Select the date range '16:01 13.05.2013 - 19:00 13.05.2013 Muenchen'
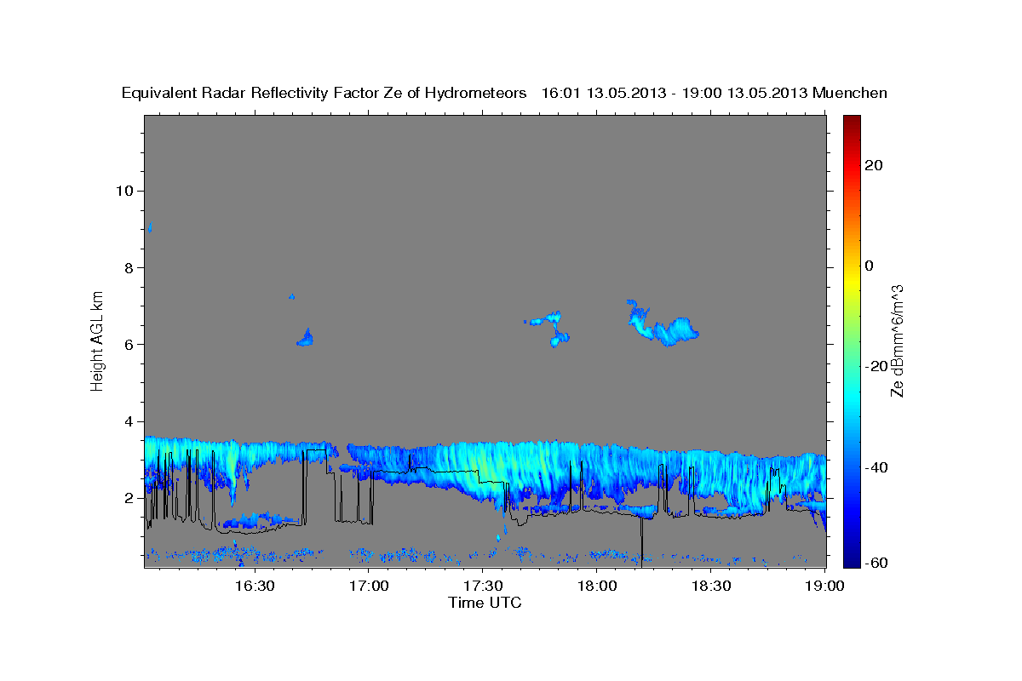The image size is (1022, 681). tap(715, 93)
